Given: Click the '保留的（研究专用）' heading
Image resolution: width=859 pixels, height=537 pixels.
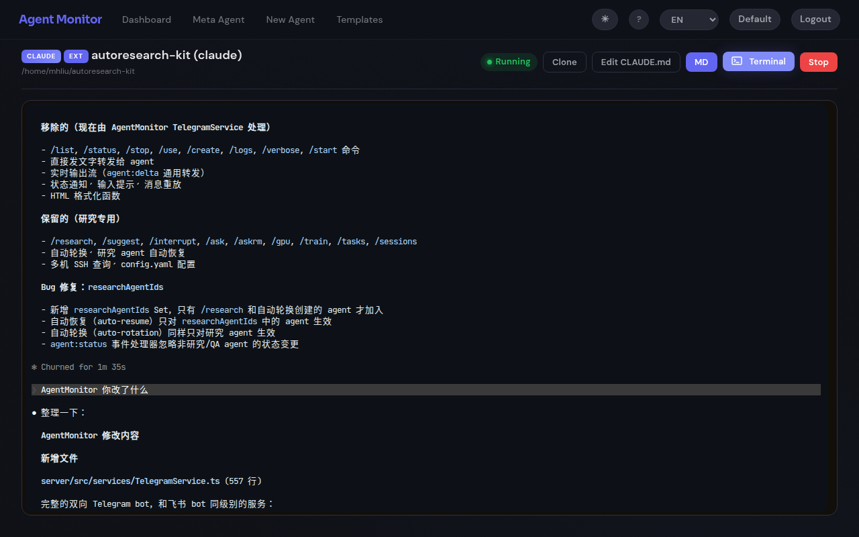Looking at the screenshot, I should [x=81, y=219].
